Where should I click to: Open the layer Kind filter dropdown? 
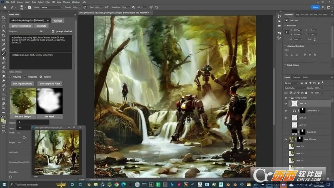pos(291,83)
